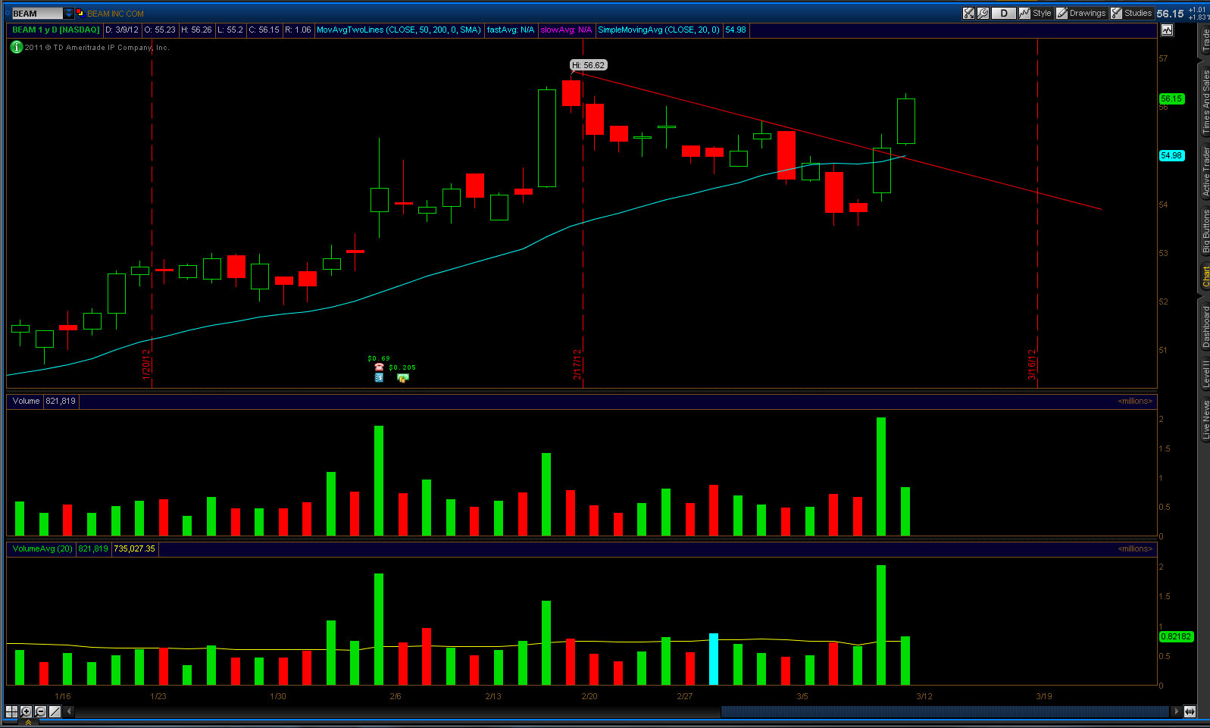
Task: Click the scroll left arrow
Action: (69, 711)
